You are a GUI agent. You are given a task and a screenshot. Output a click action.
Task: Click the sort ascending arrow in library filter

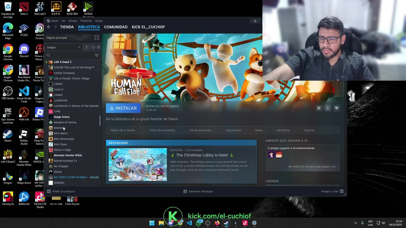click(x=86, y=47)
